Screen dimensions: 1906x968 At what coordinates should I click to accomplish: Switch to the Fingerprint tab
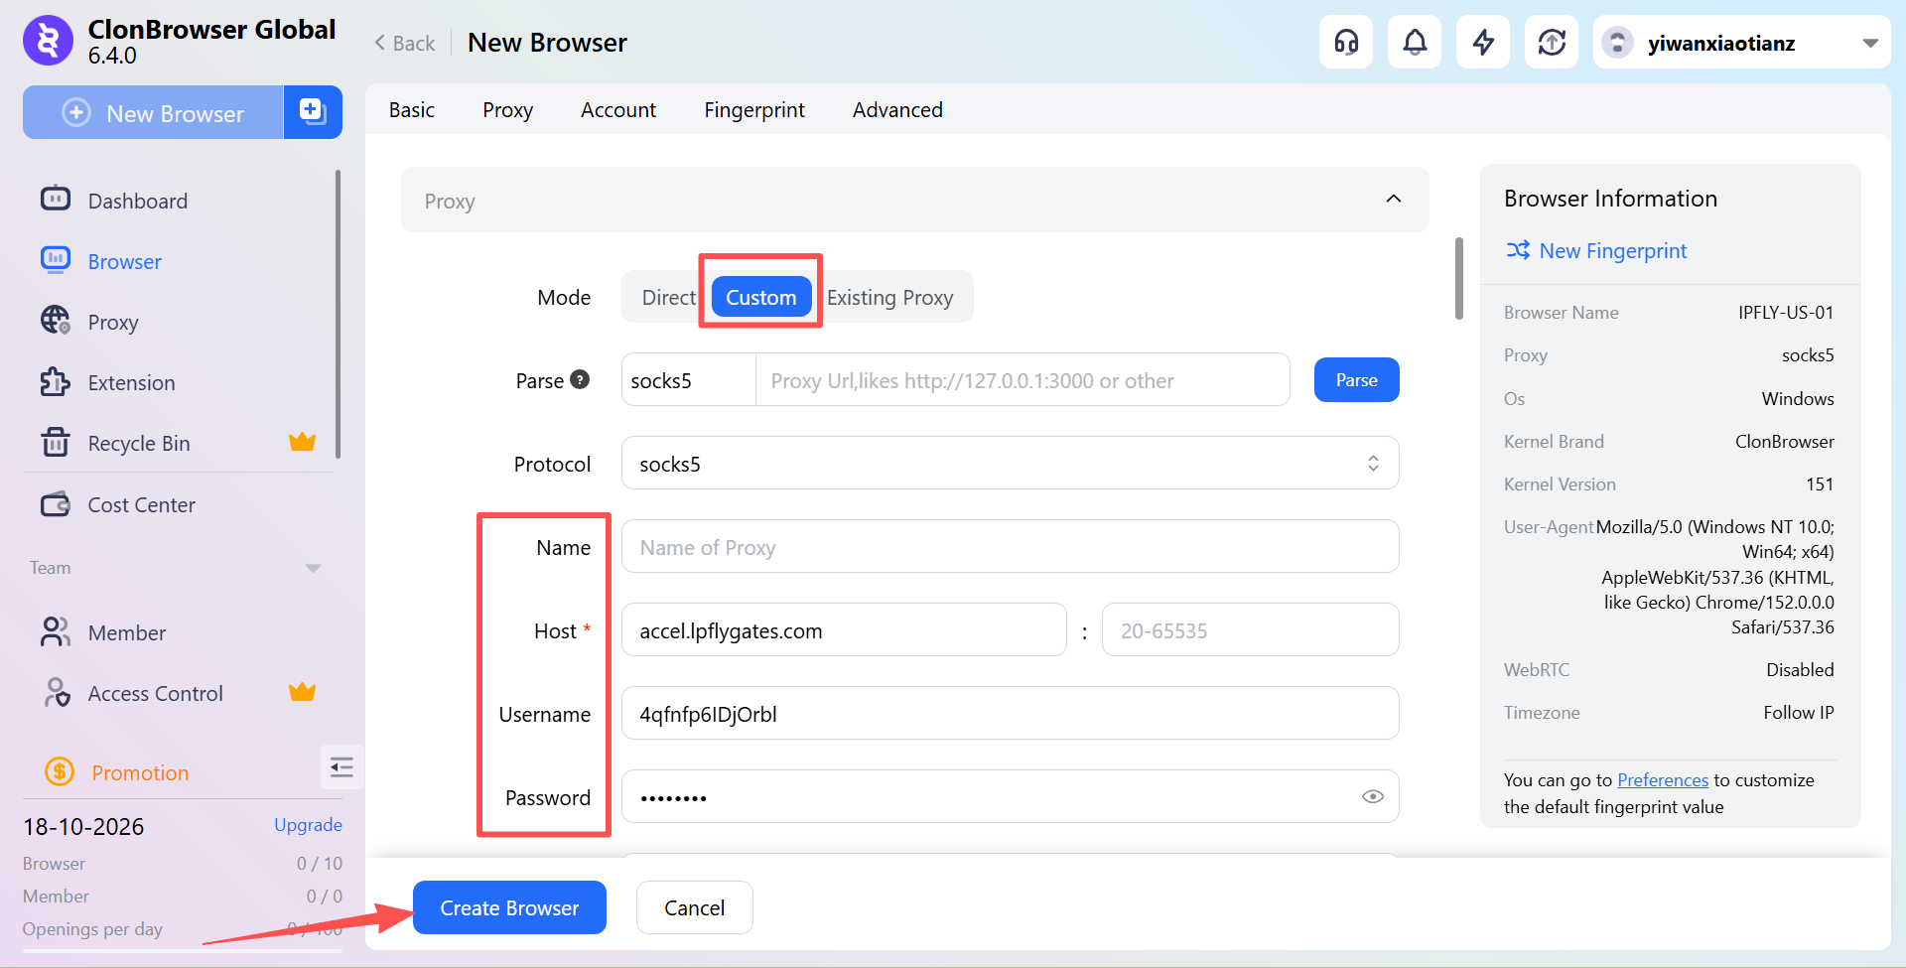click(x=754, y=109)
